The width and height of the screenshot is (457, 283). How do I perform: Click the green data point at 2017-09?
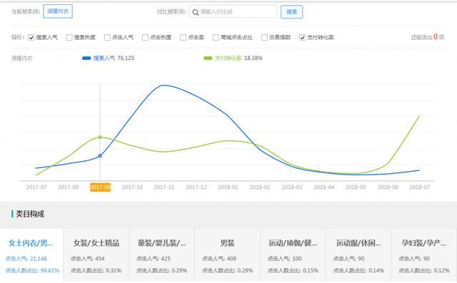100,138
